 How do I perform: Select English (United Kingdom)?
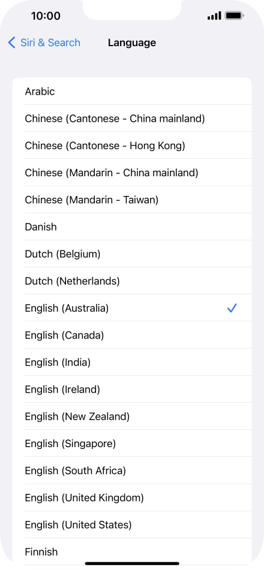pos(132,497)
